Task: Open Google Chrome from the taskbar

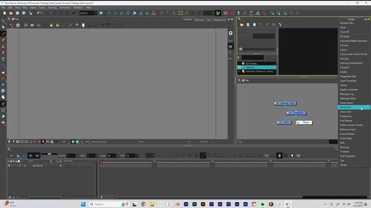Action: pyautogui.click(x=143, y=204)
